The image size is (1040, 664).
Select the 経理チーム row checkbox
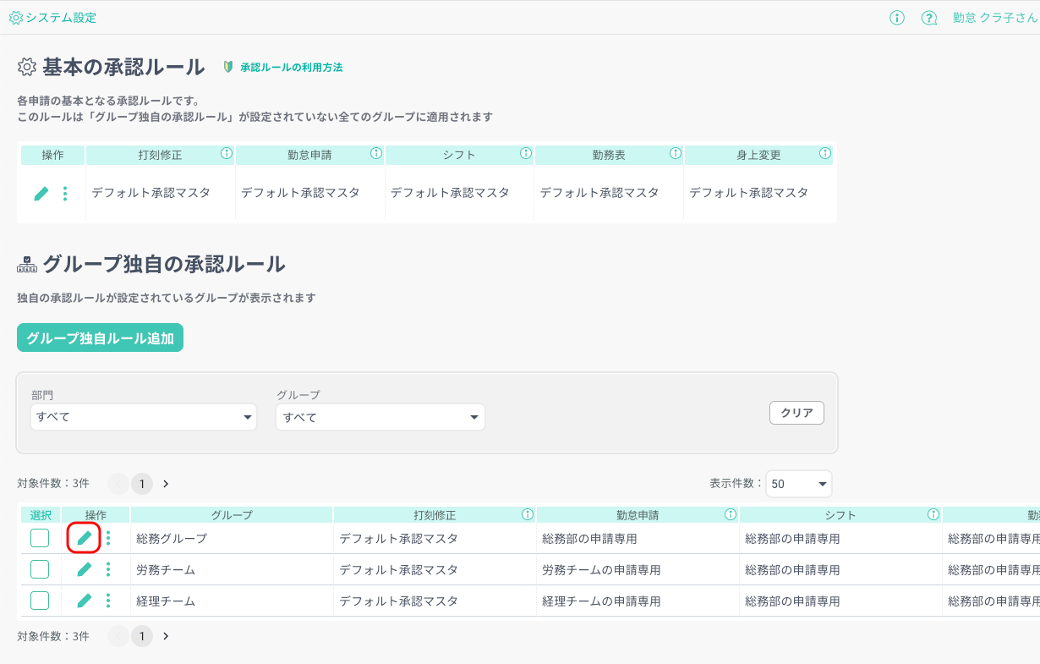40,601
